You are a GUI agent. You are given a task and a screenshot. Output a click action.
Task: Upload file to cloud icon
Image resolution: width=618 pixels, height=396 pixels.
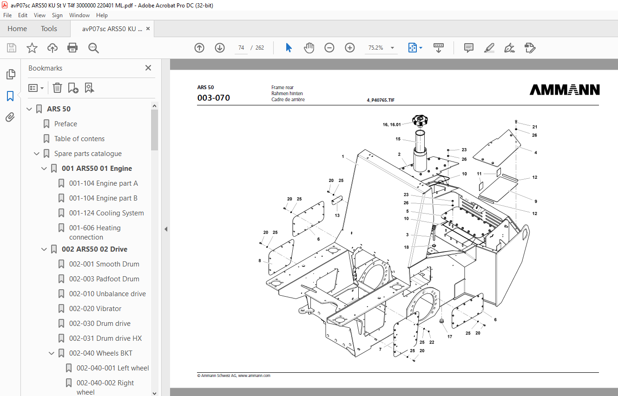coord(53,48)
